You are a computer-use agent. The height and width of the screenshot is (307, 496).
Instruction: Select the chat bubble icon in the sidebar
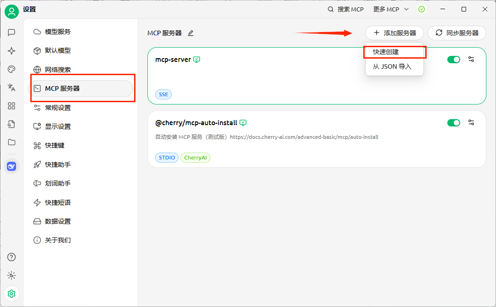11,33
